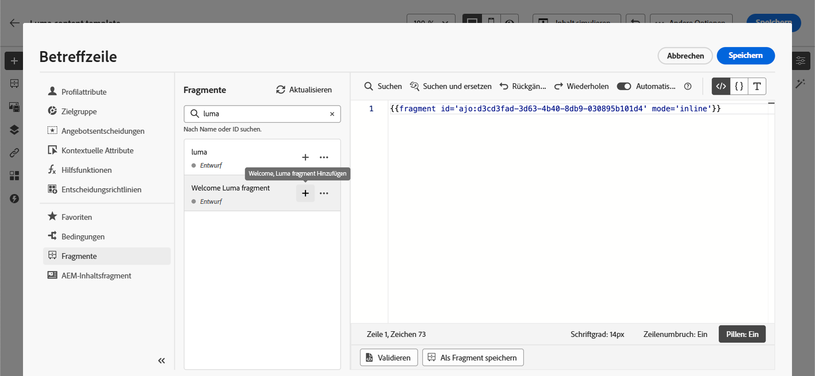815x376 pixels.
Task: Open more options for Welcome Luma fragment
Action: click(324, 193)
